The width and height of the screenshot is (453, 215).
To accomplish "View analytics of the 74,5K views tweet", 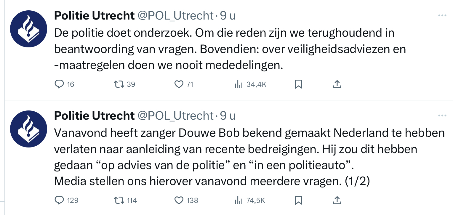I will pyautogui.click(x=238, y=200).
